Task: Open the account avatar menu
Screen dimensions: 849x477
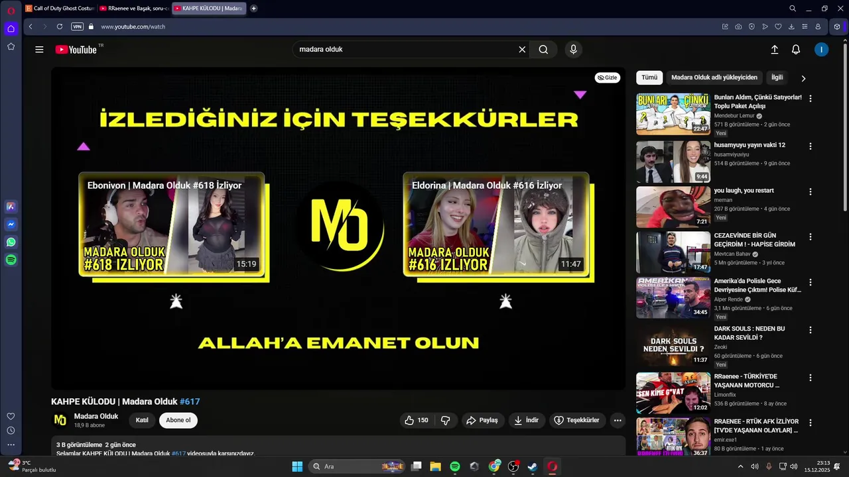Action: tap(821, 50)
